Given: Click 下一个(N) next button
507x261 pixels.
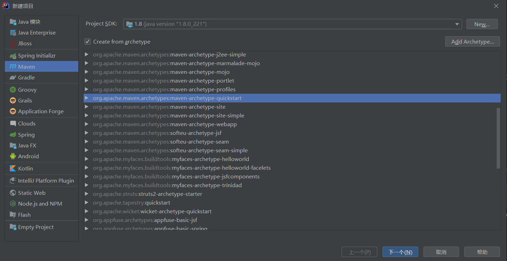Looking at the screenshot, I should pos(400,252).
